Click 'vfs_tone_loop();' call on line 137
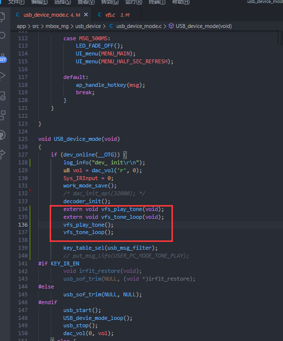 point(88,232)
